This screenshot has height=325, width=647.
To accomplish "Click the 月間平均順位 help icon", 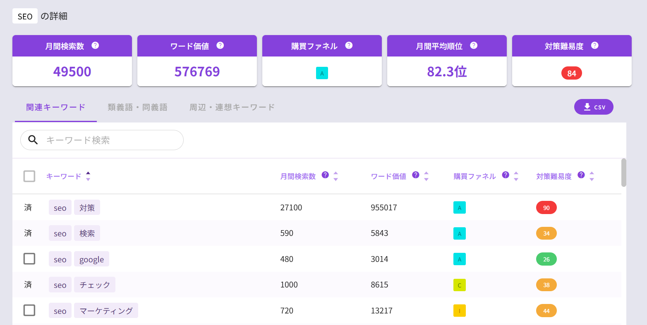I will [x=473, y=46].
